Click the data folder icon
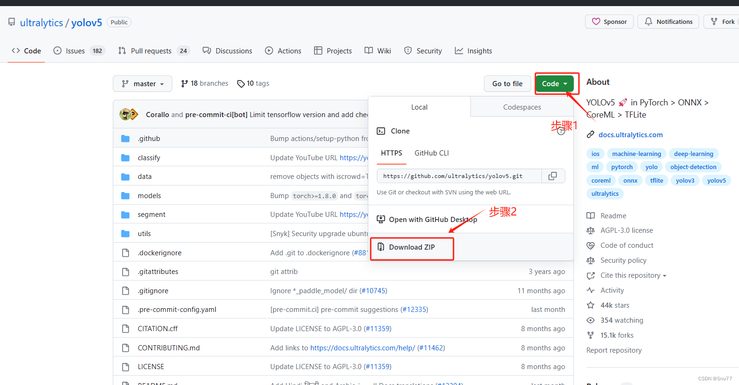 click(125, 177)
